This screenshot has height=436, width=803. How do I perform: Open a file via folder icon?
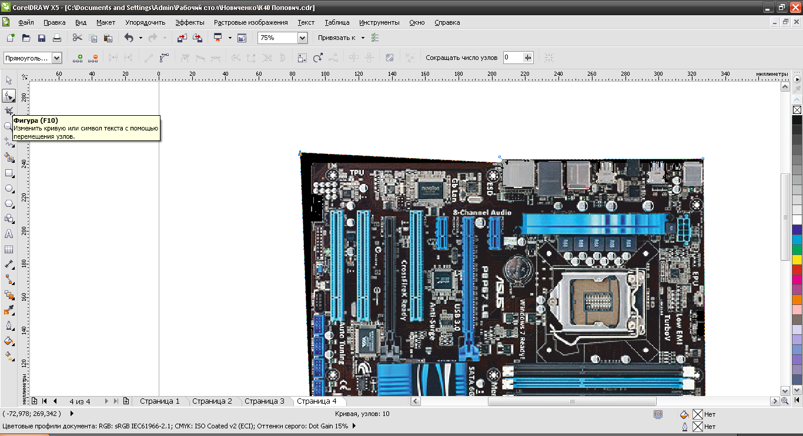coord(26,38)
